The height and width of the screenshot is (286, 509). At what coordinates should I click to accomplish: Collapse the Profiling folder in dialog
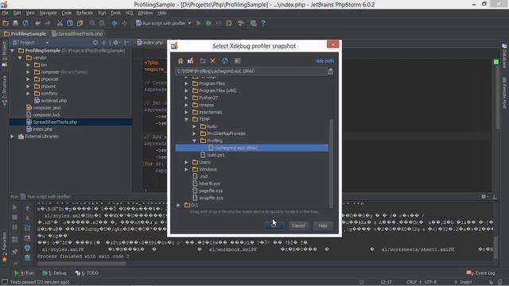(194, 141)
